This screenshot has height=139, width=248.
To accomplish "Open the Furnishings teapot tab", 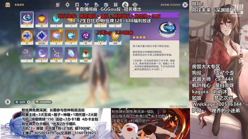I will (135, 5).
